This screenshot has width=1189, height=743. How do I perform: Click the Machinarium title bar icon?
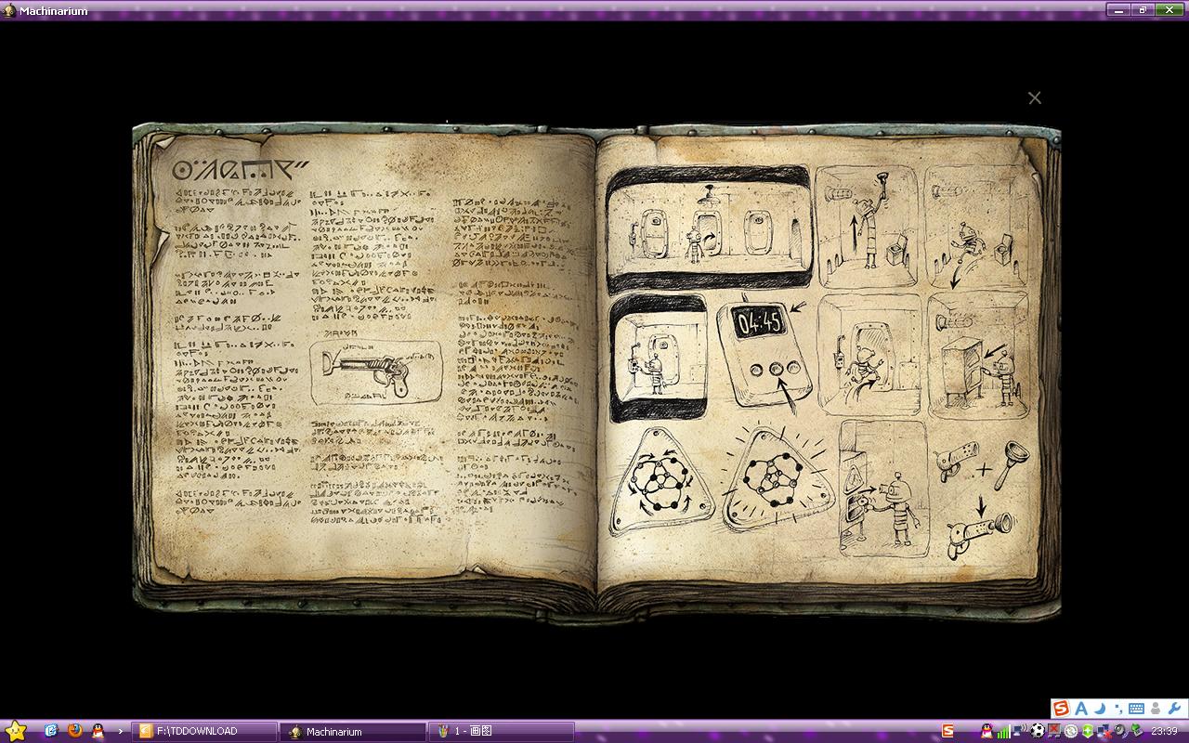coord(9,11)
